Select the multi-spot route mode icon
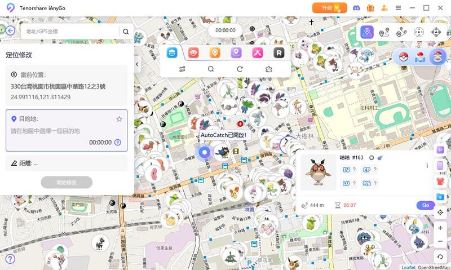The image size is (451, 270). click(x=401, y=32)
